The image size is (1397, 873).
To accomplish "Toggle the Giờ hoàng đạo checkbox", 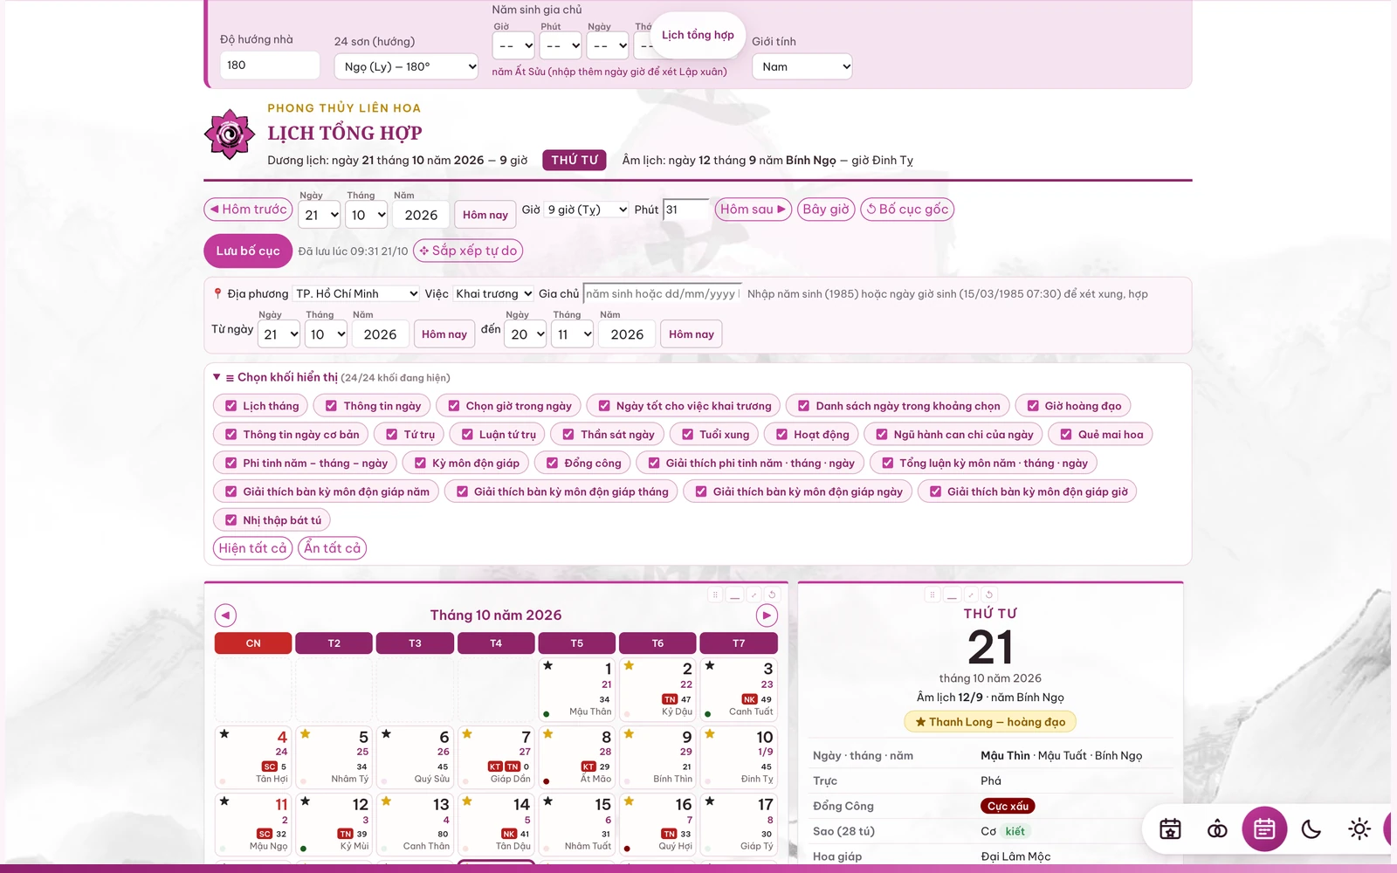I will pyautogui.click(x=1033, y=406).
